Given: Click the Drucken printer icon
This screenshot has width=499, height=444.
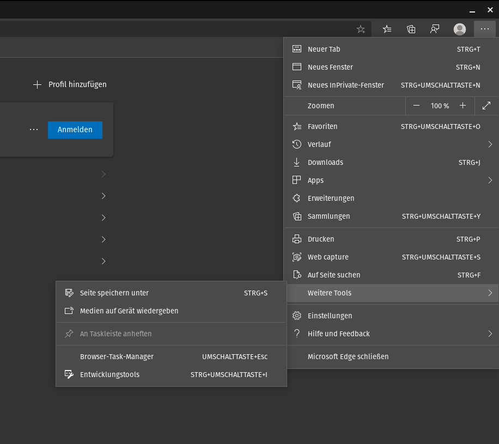Looking at the screenshot, I should (296, 239).
